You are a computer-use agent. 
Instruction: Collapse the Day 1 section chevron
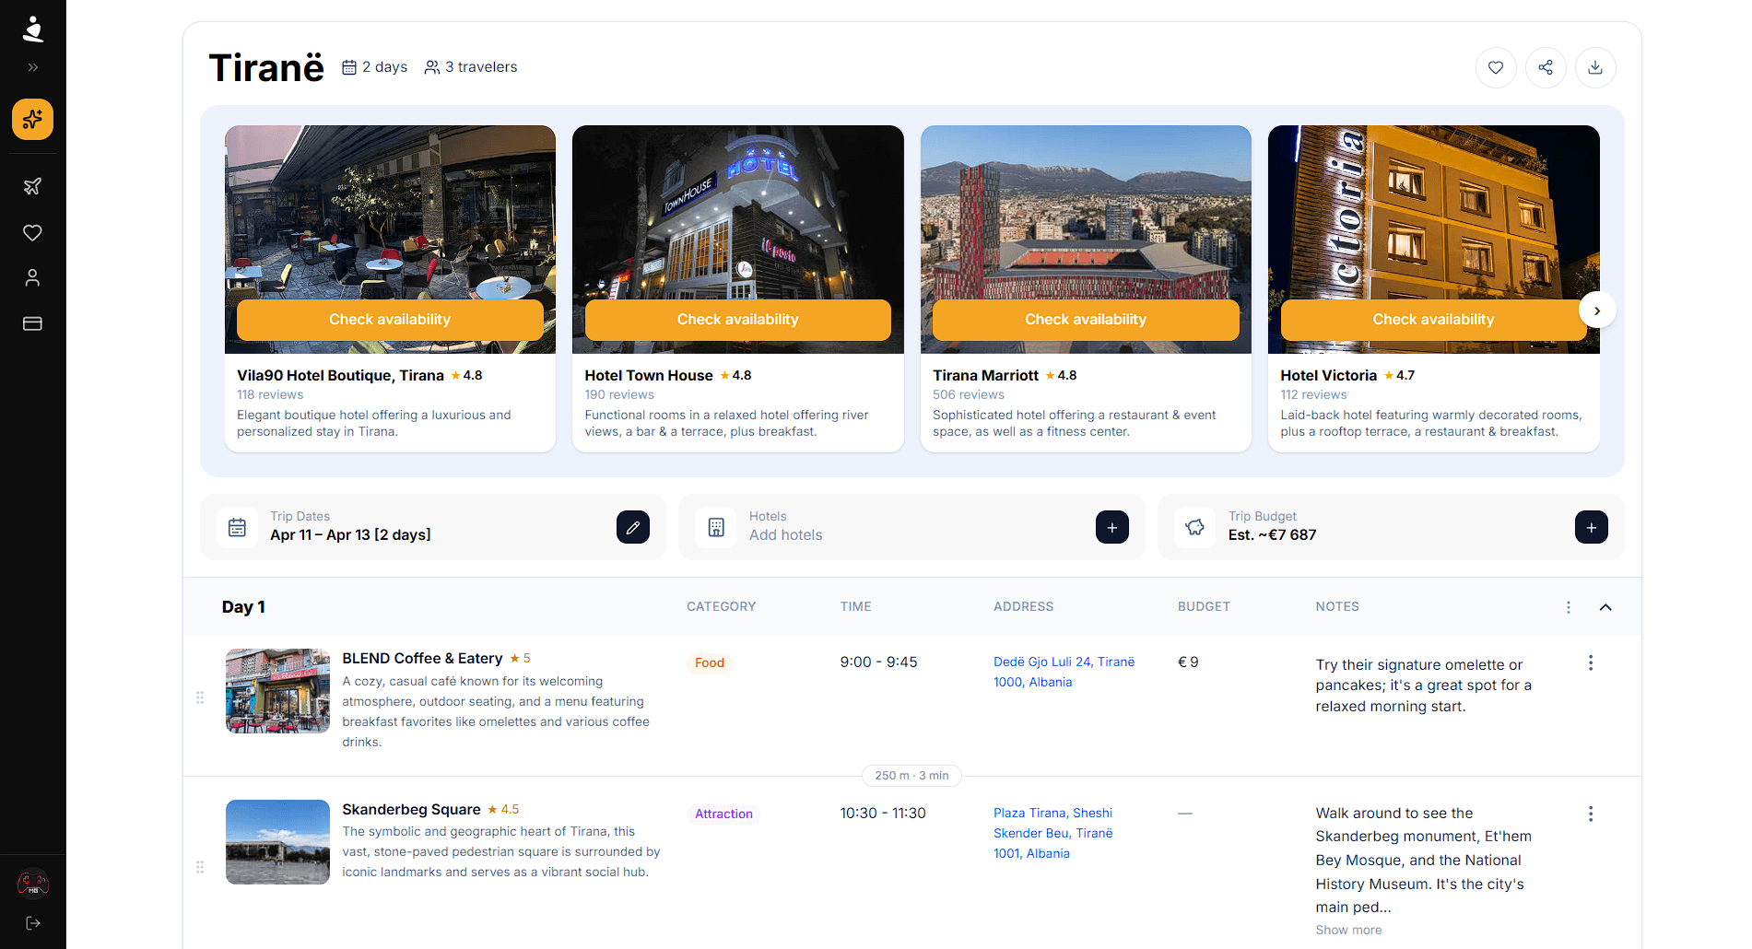1606,607
